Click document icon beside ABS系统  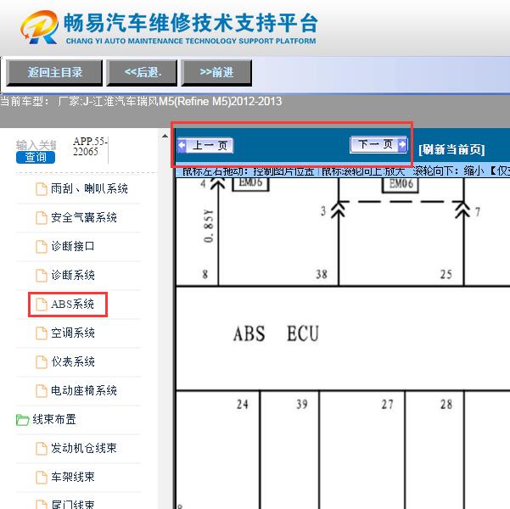(x=42, y=305)
